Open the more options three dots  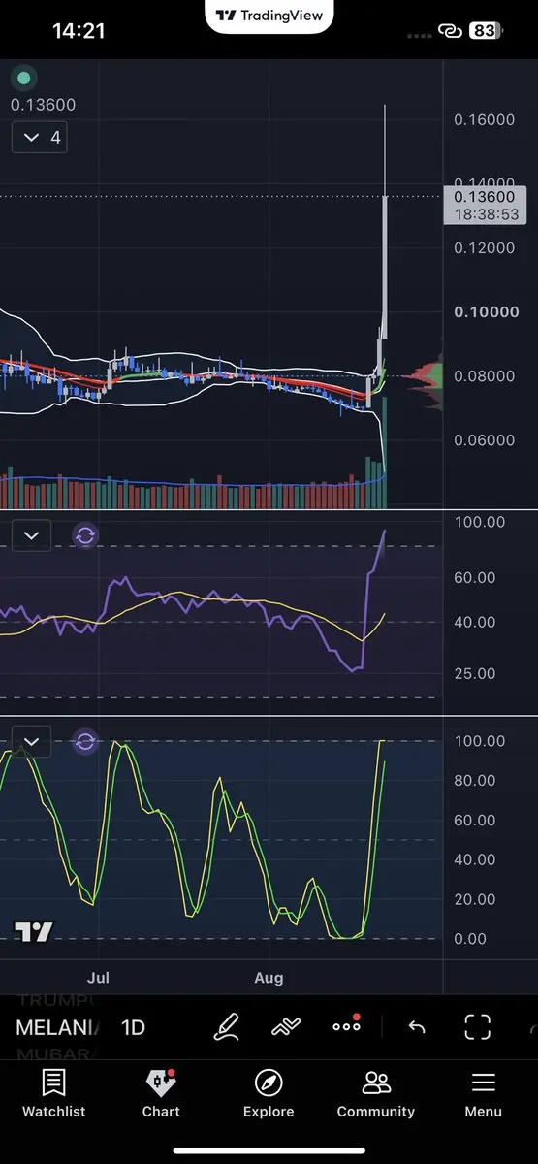pos(346,1026)
